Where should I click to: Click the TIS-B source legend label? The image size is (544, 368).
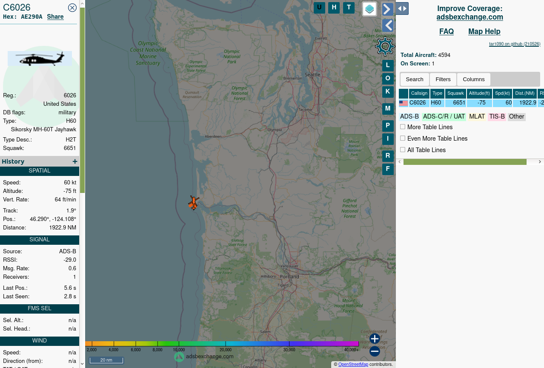497,116
